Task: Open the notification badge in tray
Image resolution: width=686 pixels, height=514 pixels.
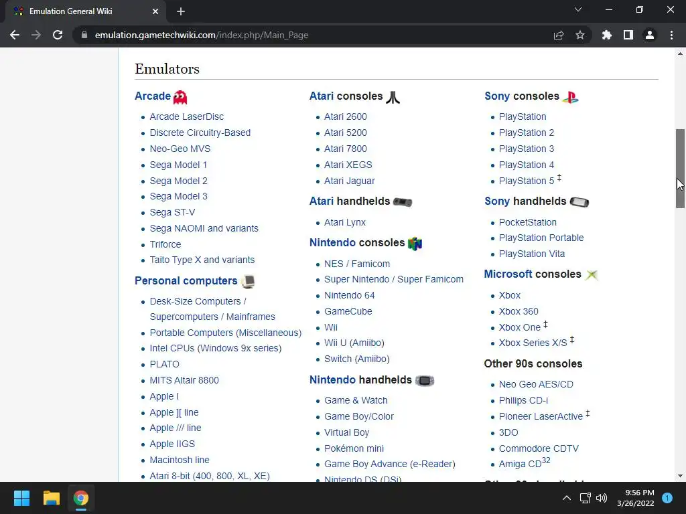Action: coord(667,498)
